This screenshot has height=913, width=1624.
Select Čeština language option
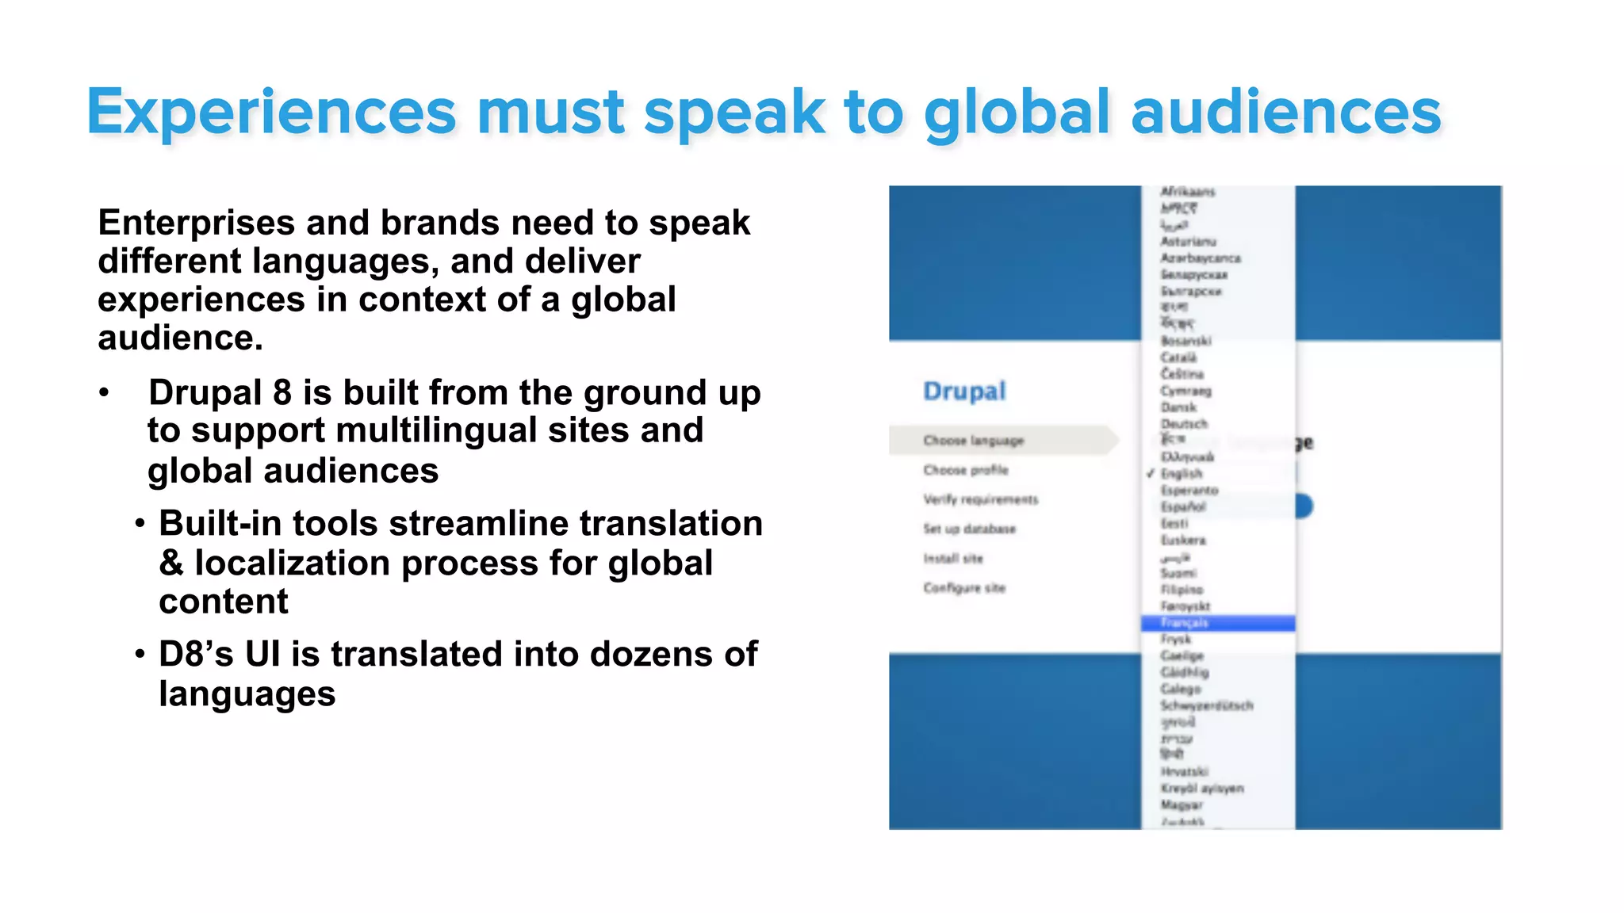point(1182,374)
